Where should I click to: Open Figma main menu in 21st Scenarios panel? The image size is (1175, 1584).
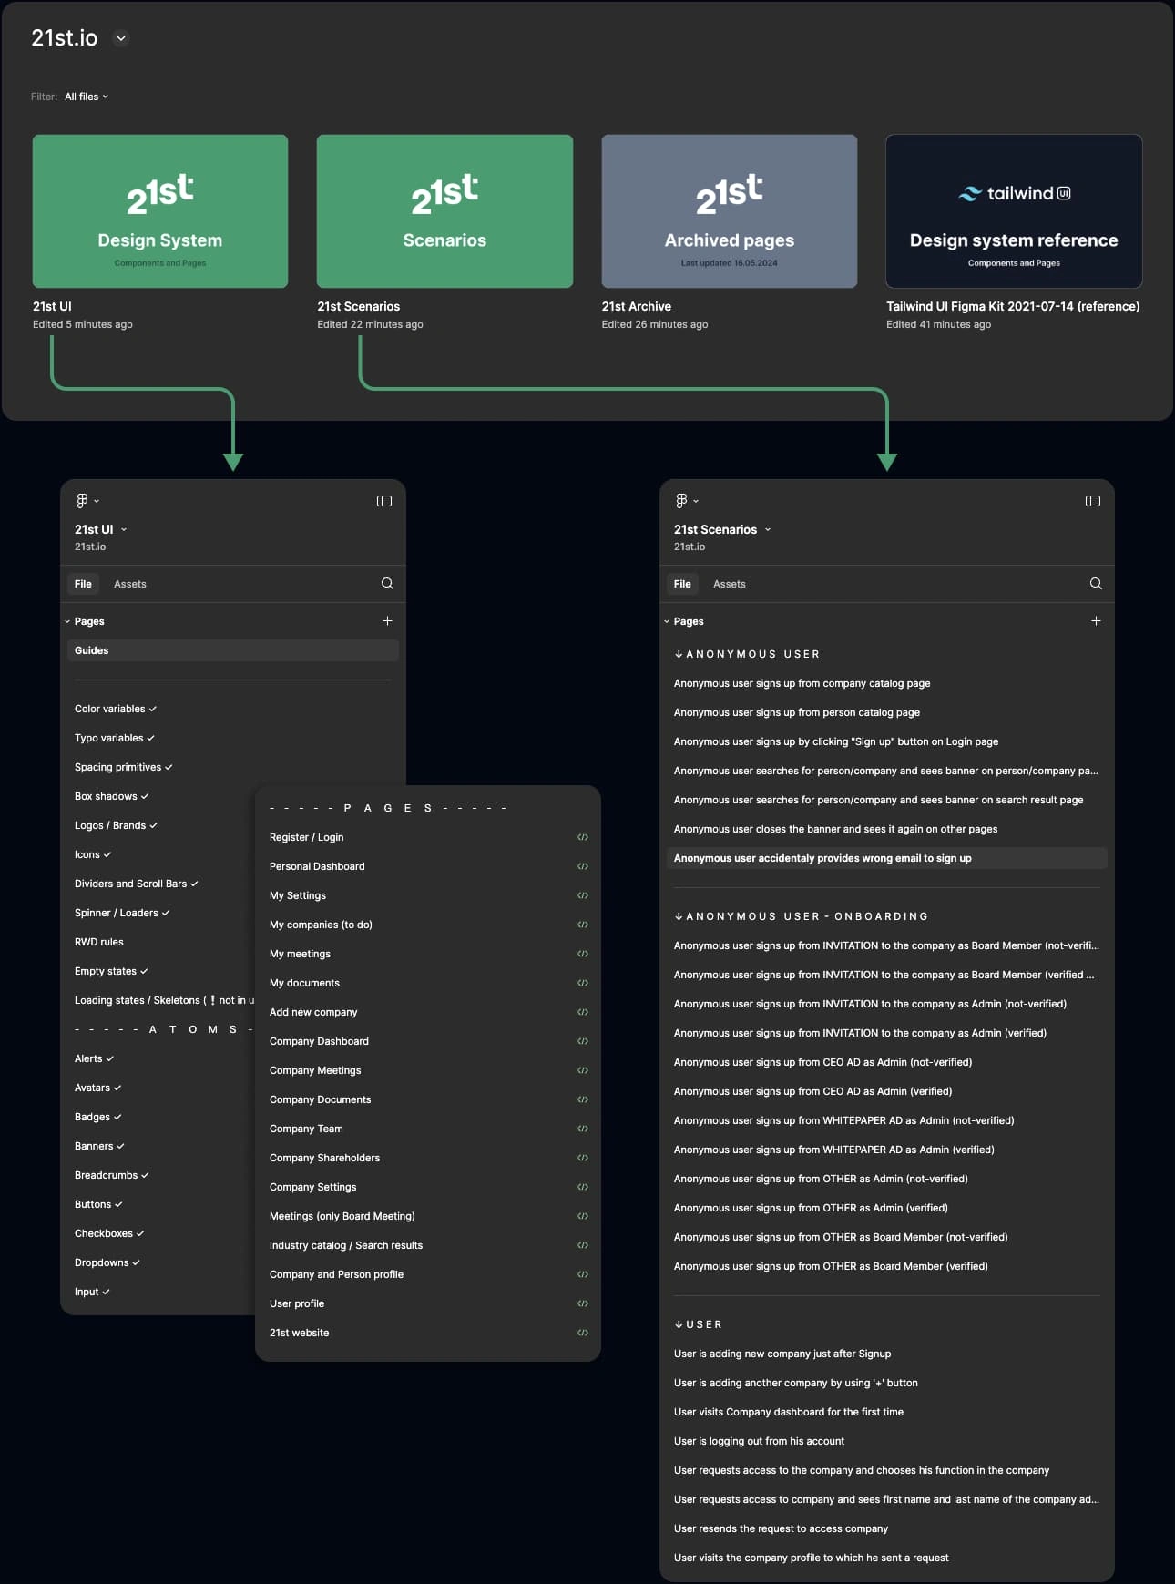click(x=687, y=501)
